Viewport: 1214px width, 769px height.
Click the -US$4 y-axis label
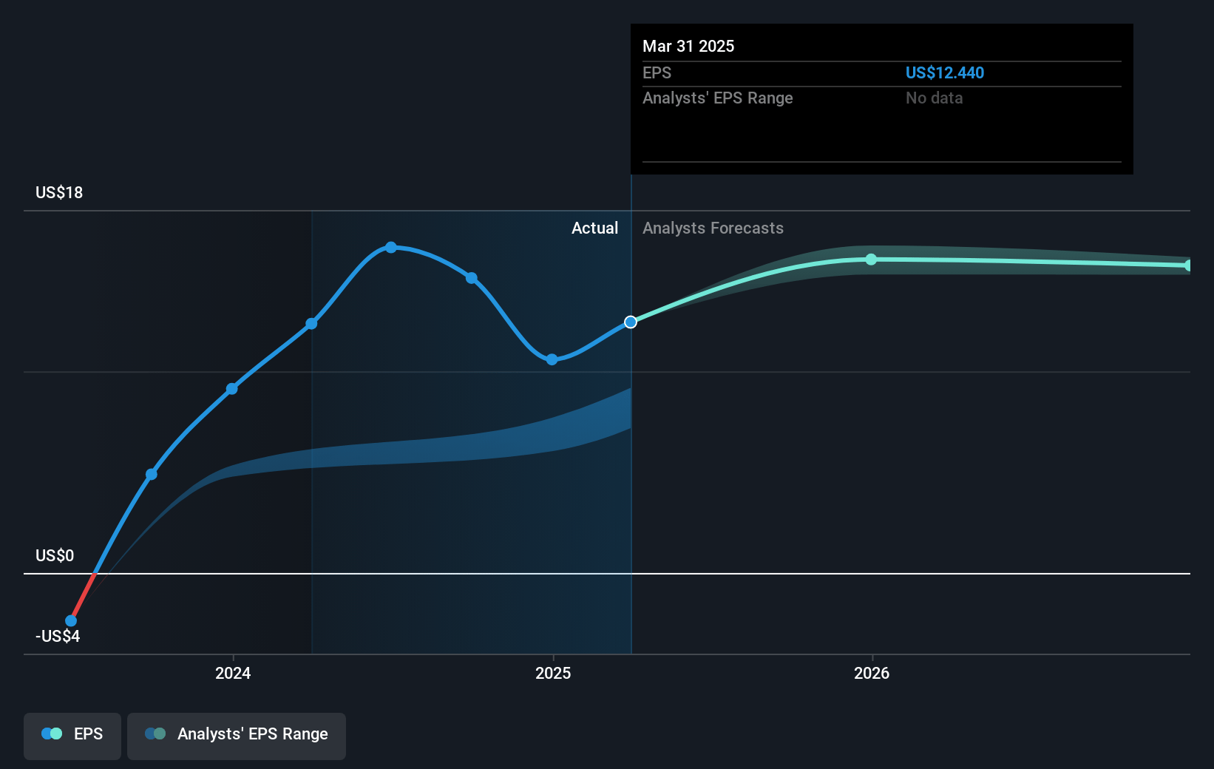(x=58, y=636)
